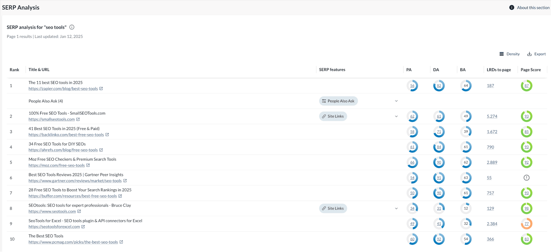Click the warning icon in Gartner's Page Score
The height and width of the screenshot is (252, 551).
tap(527, 178)
